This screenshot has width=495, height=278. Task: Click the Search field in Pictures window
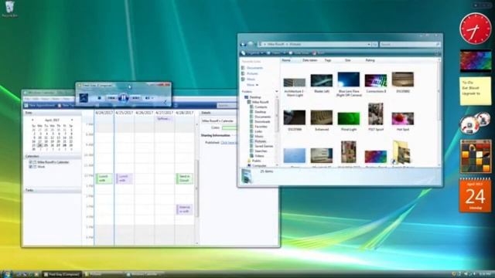click(410, 45)
